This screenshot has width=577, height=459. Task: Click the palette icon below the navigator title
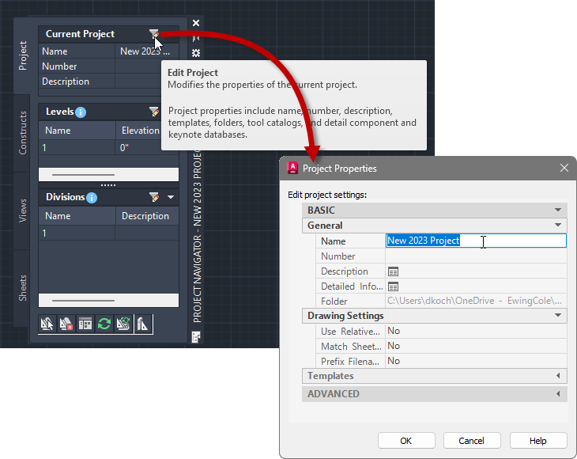pos(196,336)
